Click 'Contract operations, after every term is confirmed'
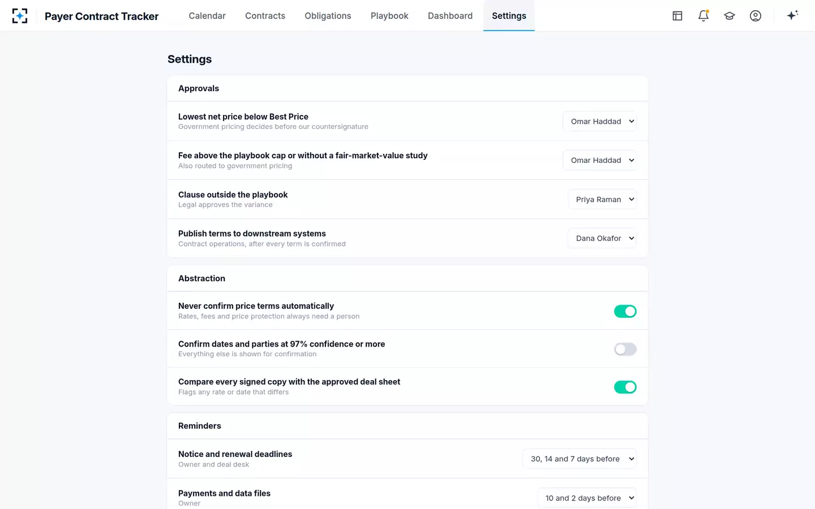This screenshot has height=509, width=815. (262, 244)
